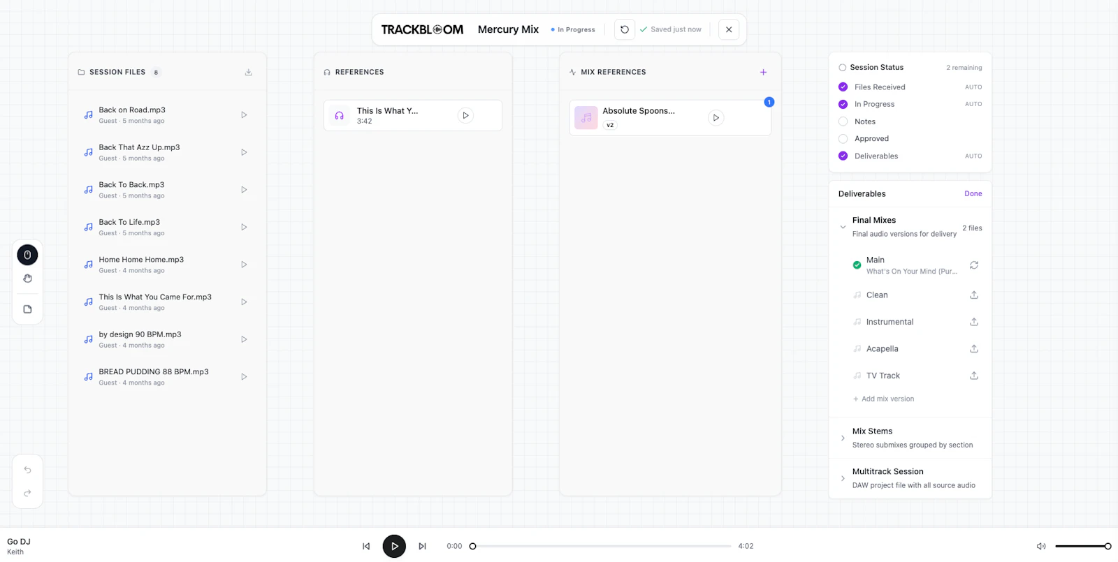Click the playback position handle
The width and height of the screenshot is (1118, 562).
click(x=472, y=547)
